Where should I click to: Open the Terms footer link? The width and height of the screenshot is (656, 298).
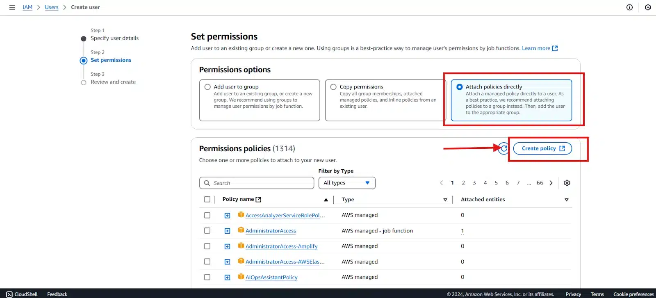tap(597, 294)
